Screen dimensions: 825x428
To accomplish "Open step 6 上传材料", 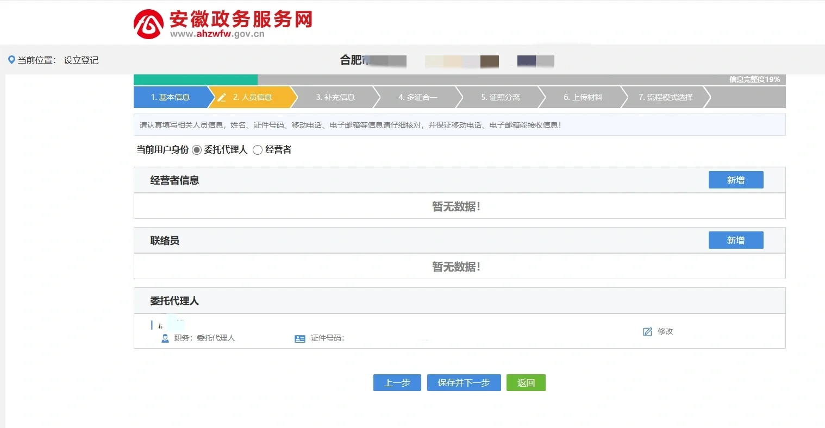I will [583, 98].
